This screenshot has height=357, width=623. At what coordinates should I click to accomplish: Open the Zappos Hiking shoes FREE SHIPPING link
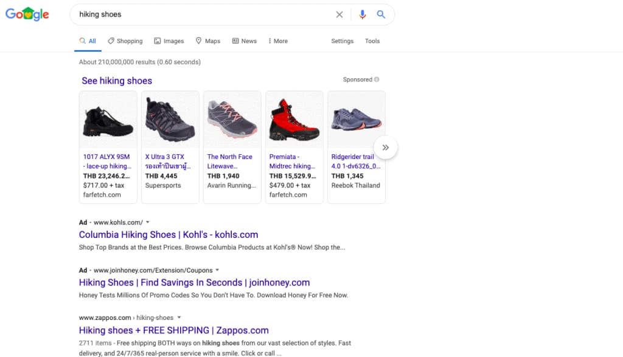pos(173,331)
